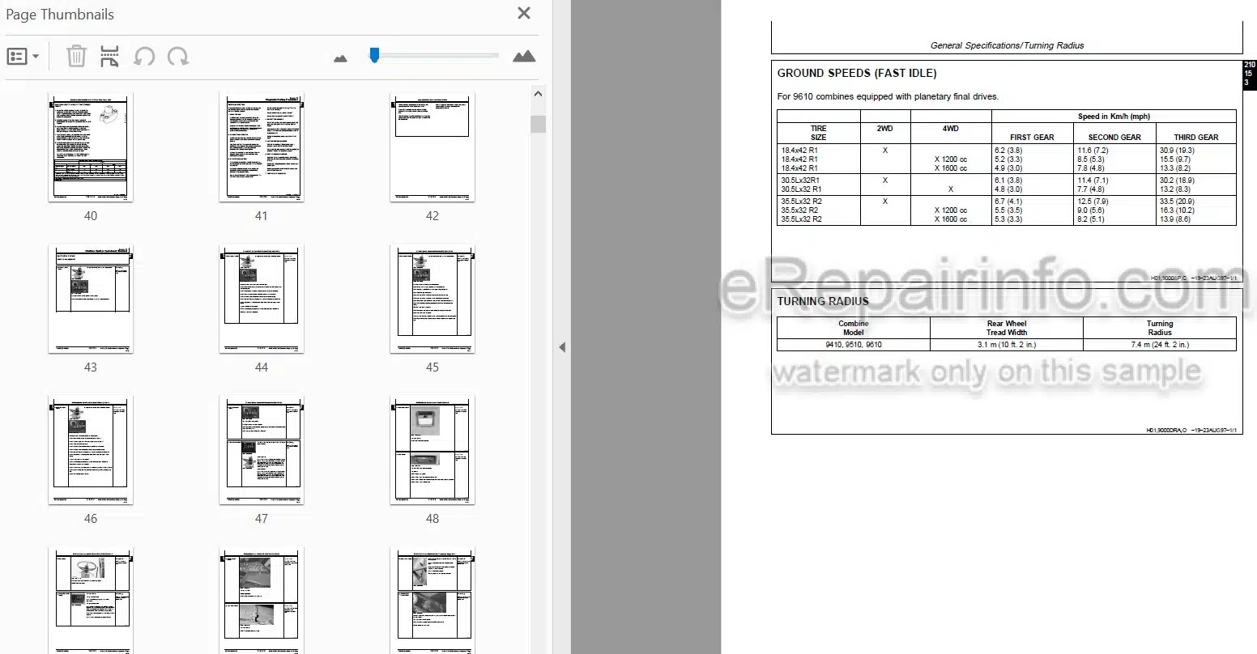Image resolution: width=1257 pixels, height=654 pixels.
Task: Select page 47 thumbnail
Action: click(262, 451)
